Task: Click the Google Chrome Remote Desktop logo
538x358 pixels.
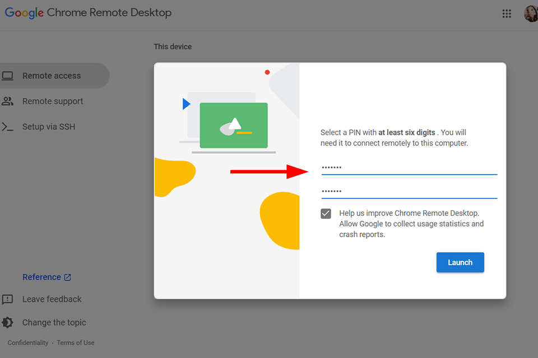Action: pyautogui.click(x=88, y=13)
